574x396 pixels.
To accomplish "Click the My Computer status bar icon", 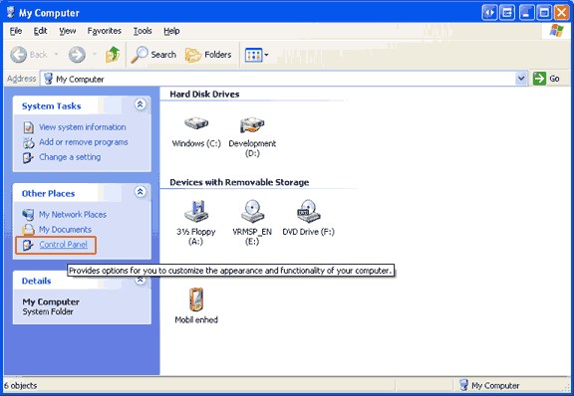I will pos(463,385).
